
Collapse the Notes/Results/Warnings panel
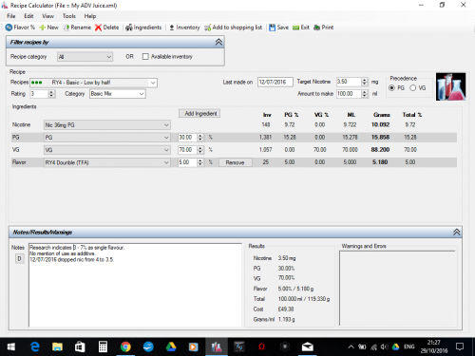pyautogui.click(x=456, y=232)
